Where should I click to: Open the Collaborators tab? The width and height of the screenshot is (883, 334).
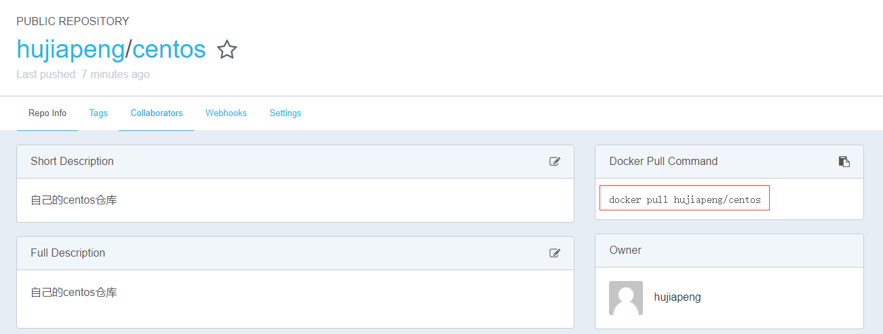pos(157,113)
